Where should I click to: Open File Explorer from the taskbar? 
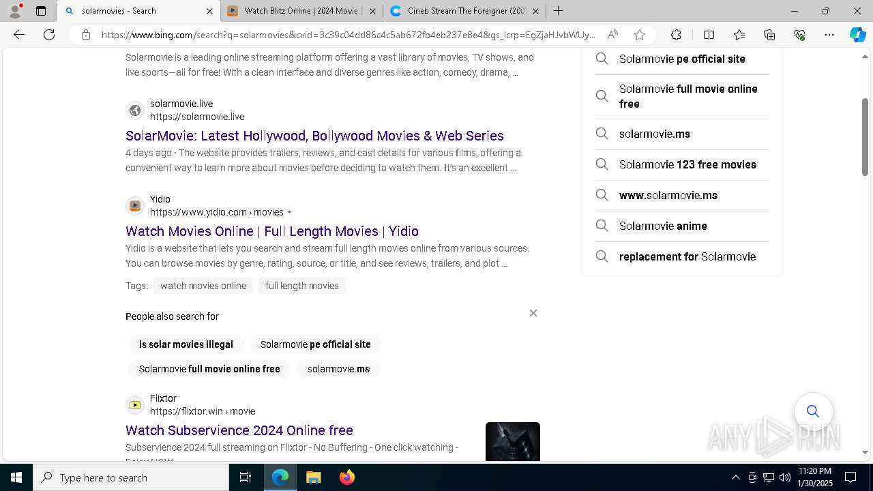click(x=313, y=477)
